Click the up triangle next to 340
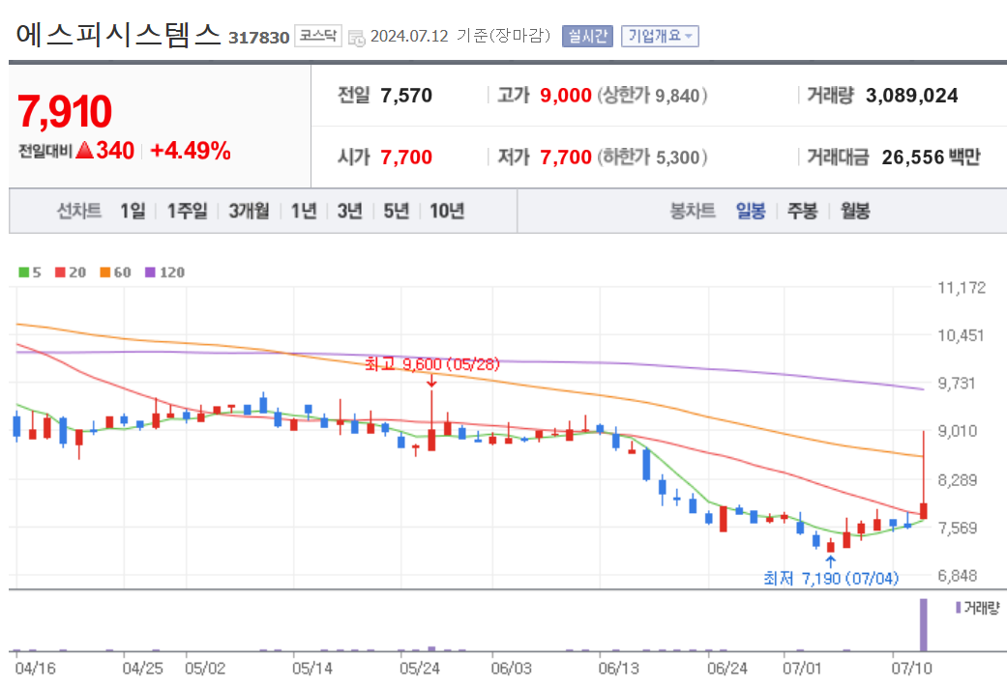Screen dimensions: 1007x687 click(85, 151)
